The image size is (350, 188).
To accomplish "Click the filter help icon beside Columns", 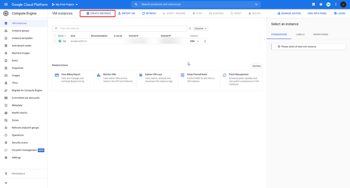I will coord(190,28).
